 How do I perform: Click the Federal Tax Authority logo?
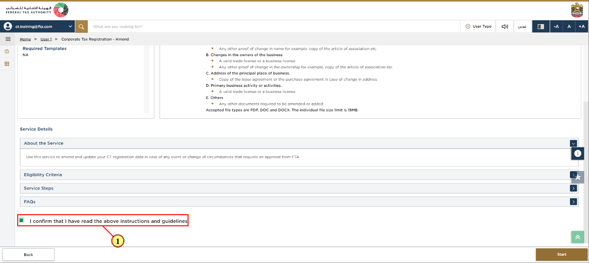pyautogui.click(x=37, y=10)
